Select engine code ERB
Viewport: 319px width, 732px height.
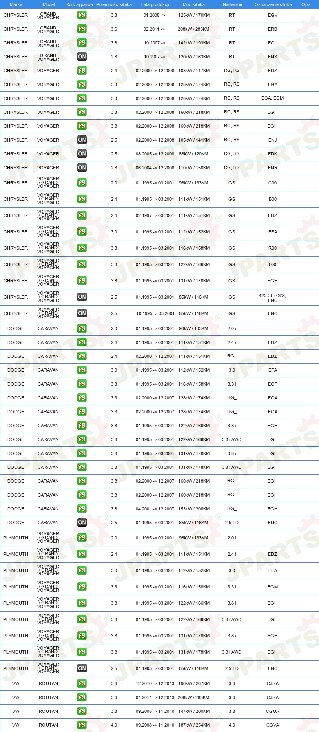click(272, 29)
